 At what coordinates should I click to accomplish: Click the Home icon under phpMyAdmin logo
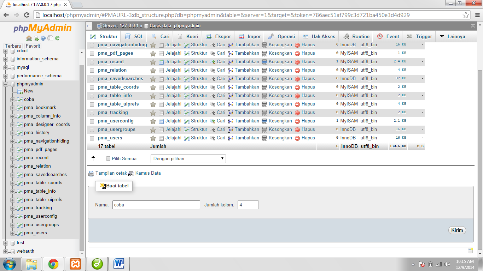tap(29, 38)
